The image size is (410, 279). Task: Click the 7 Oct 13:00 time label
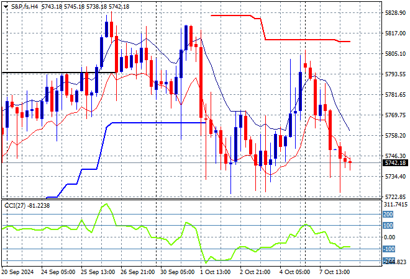334,272
